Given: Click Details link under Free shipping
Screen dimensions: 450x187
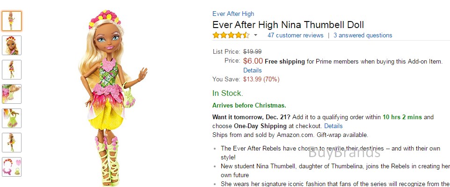Looking at the screenshot, I should [x=253, y=70].
